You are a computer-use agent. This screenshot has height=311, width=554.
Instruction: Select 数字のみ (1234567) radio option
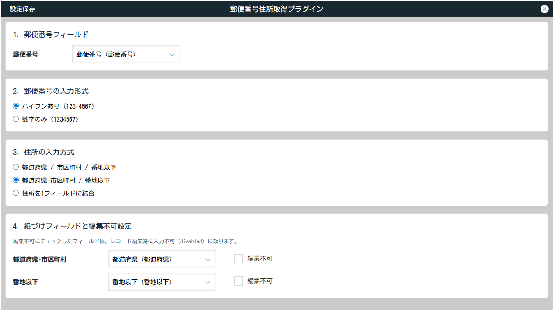coord(16,119)
